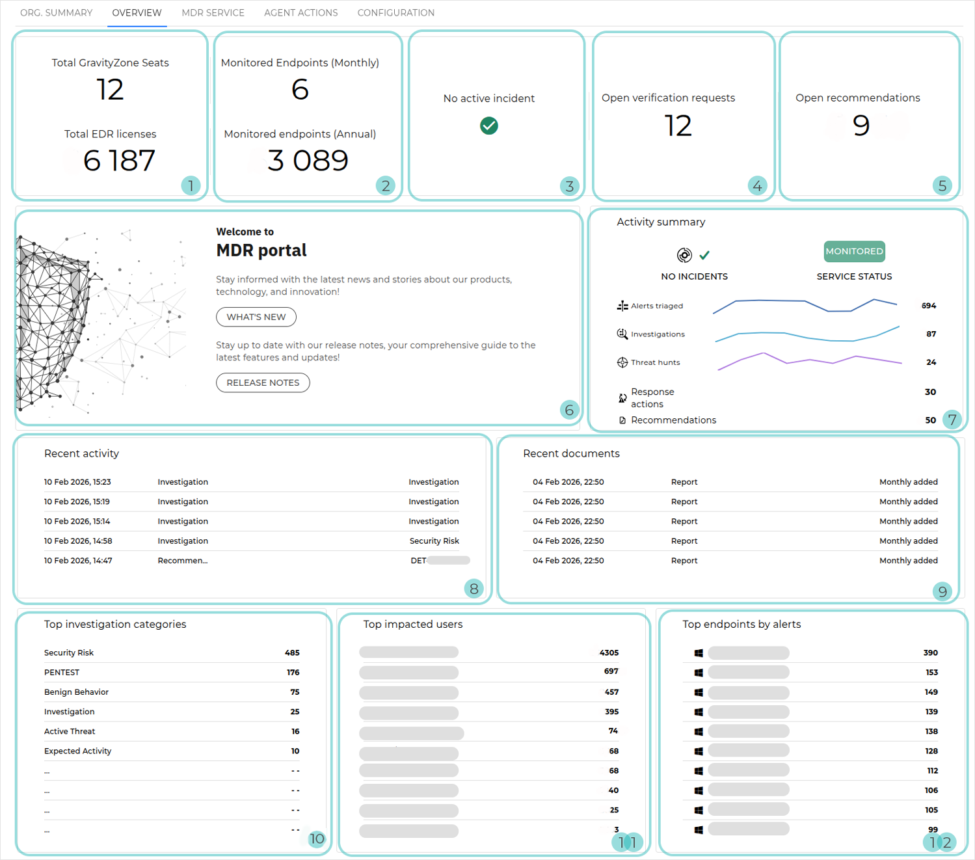Click the Investigations magnifier icon
The width and height of the screenshot is (975, 860).
pyautogui.click(x=622, y=334)
